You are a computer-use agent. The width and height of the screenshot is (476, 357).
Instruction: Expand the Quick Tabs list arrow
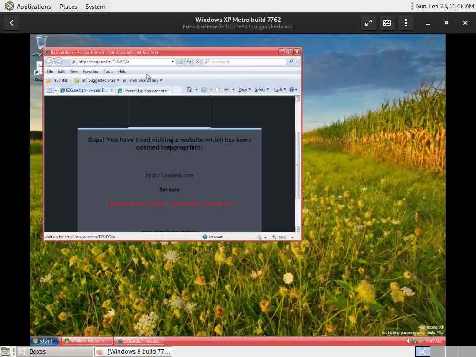56,90
